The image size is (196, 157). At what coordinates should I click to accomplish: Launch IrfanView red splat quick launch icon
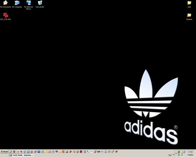tap(21, 152)
